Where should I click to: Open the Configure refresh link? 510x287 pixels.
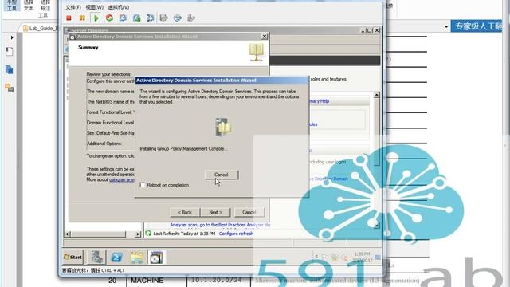236,234
